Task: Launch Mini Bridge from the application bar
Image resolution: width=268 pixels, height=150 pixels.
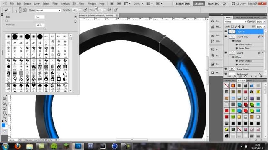Action: click(x=119, y=4)
